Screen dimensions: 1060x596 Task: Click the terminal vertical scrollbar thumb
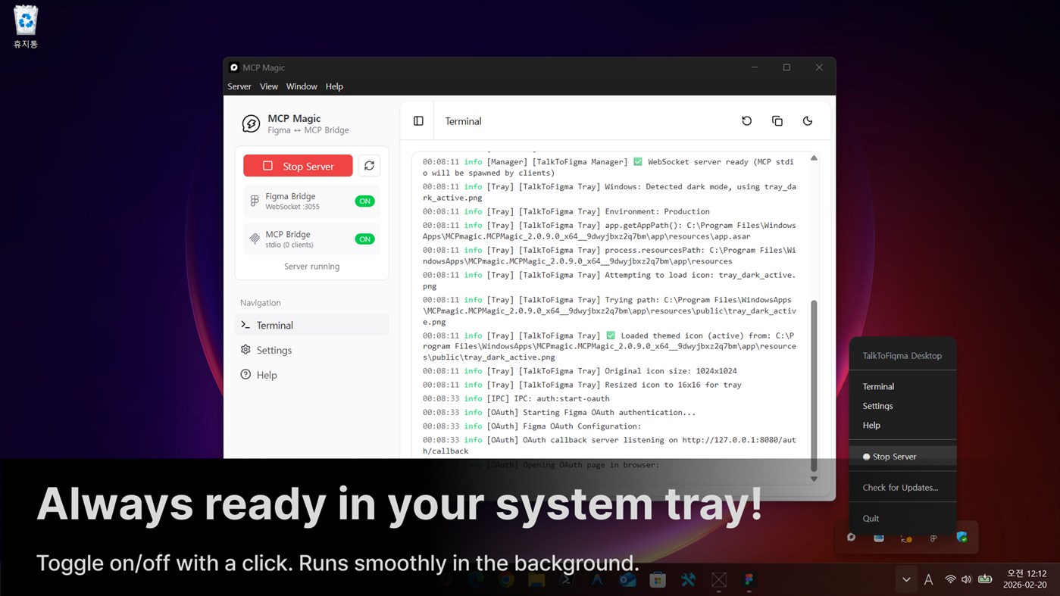[x=814, y=385]
